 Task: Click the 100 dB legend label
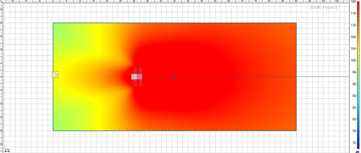[x=353, y=60]
